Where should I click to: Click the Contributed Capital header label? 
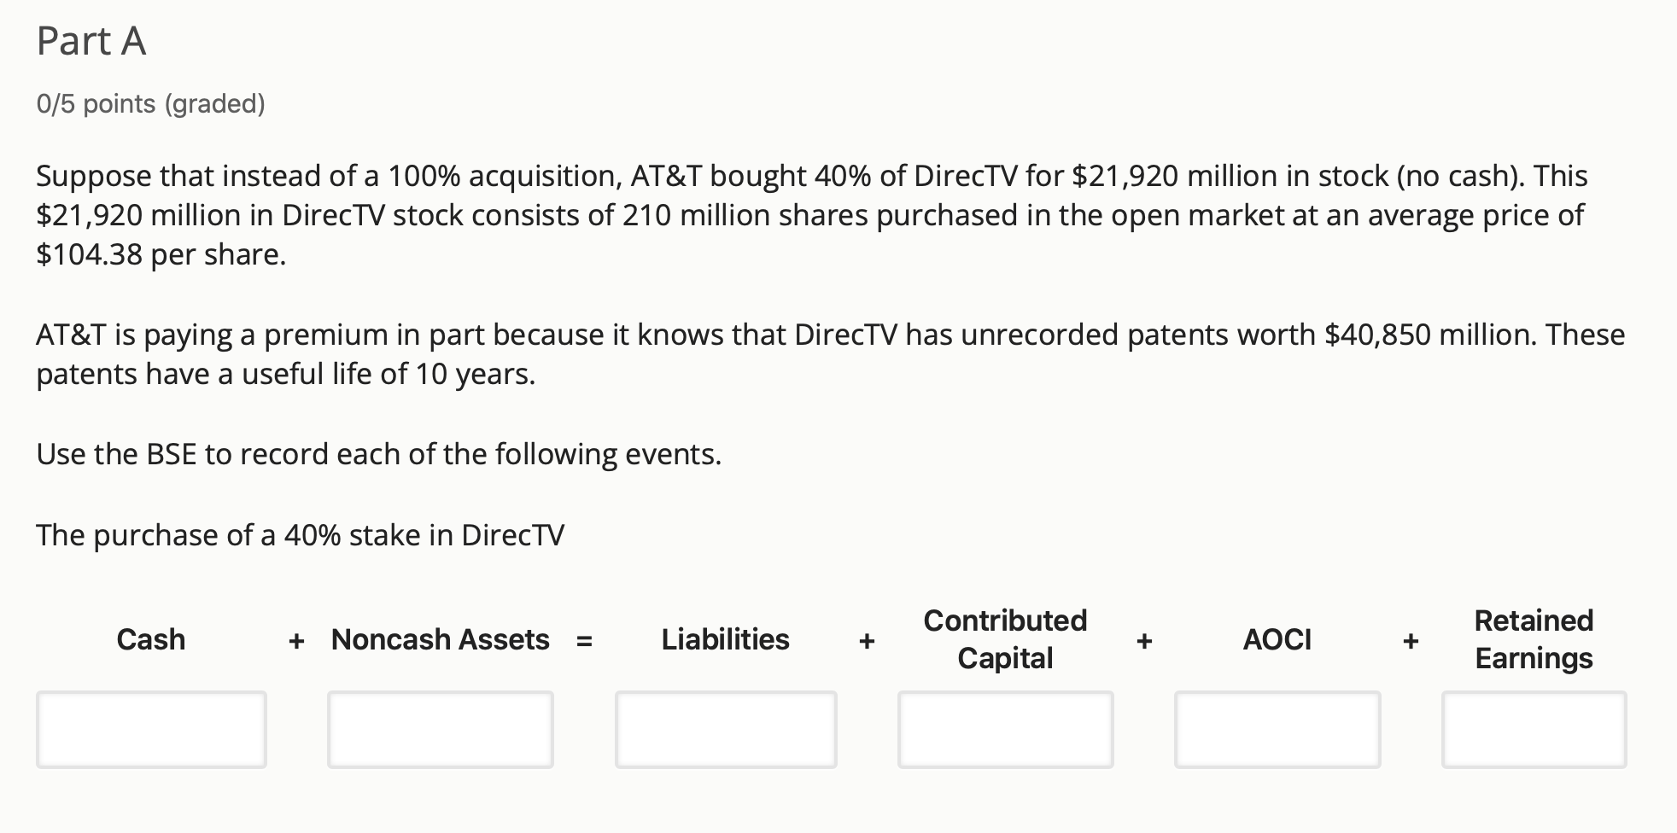coord(1006,639)
